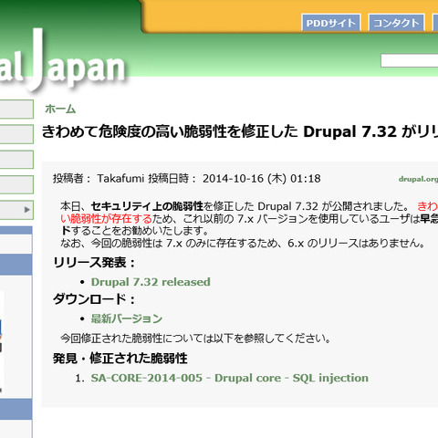This screenshot has height=438, width=438.
Task: Click the ダウンロード: heading
Action: point(94,299)
